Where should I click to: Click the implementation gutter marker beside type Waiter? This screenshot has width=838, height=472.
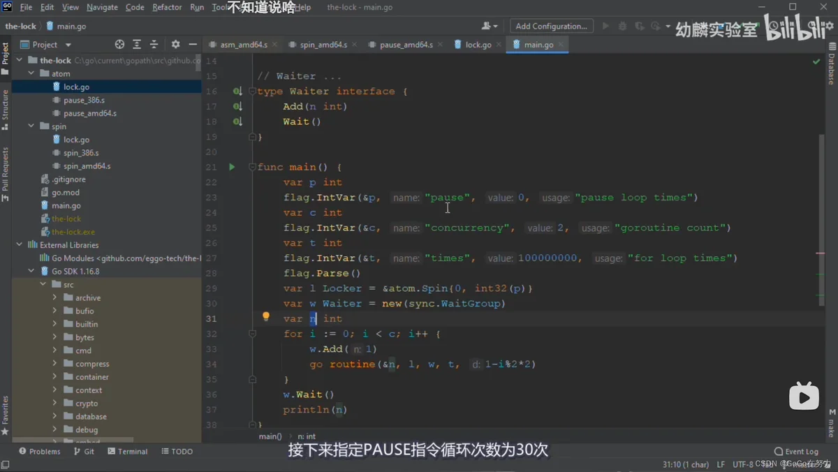[237, 91]
